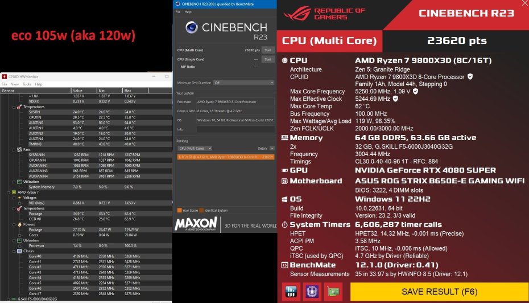
Task: Click the Voltages lightning icon under AMD Ryzen 7
Action: tap(19, 198)
